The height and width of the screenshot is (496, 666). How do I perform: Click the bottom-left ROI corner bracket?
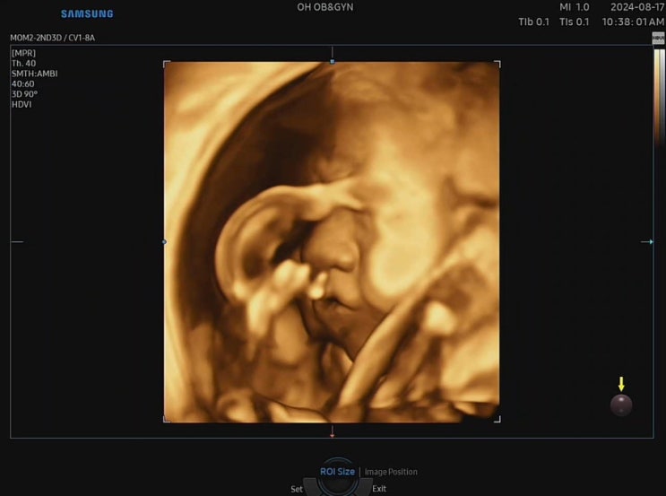tap(167, 419)
